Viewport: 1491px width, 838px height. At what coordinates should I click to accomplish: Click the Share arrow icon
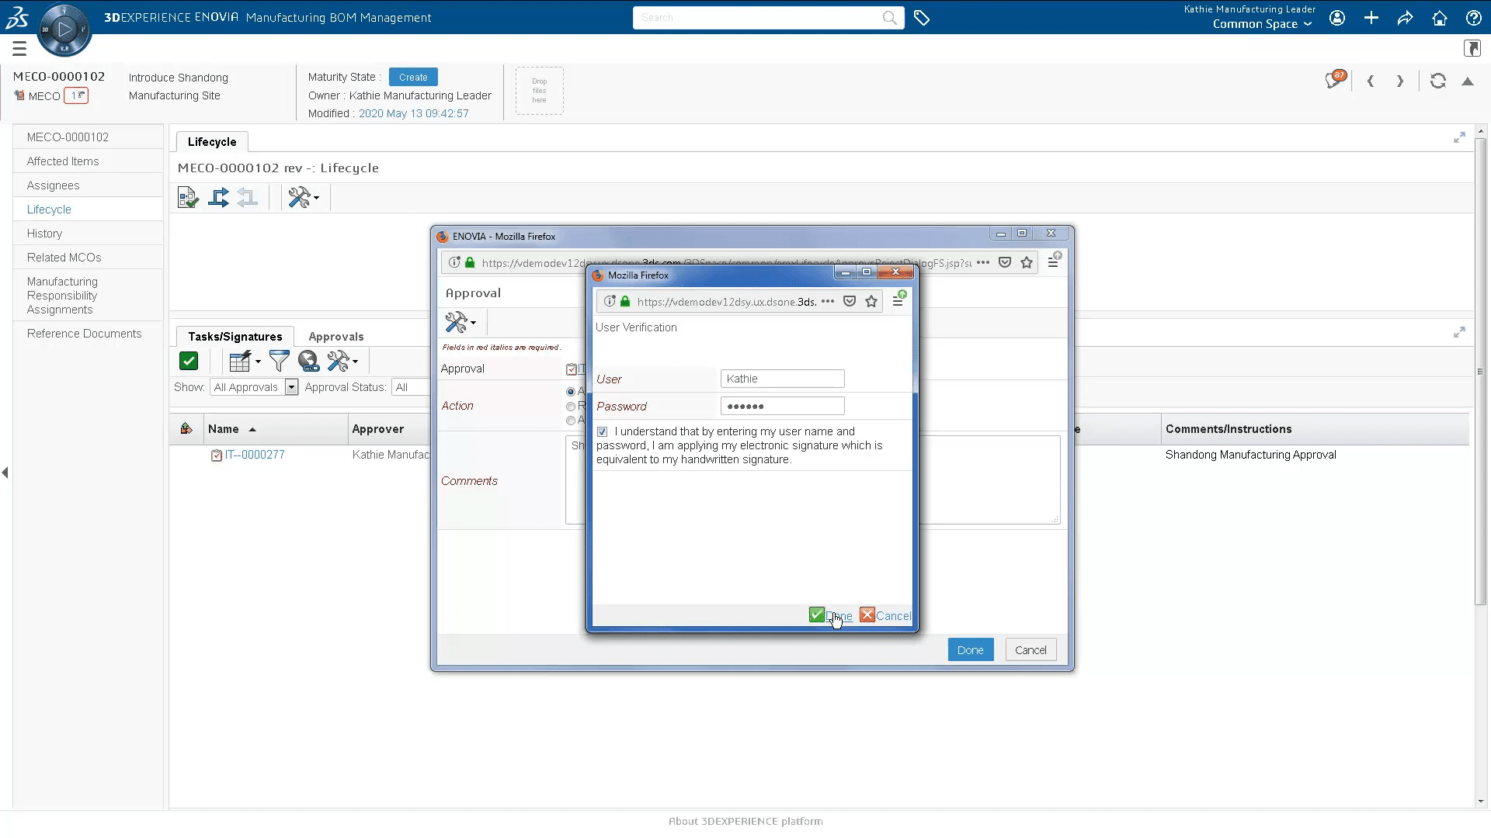[1405, 18]
